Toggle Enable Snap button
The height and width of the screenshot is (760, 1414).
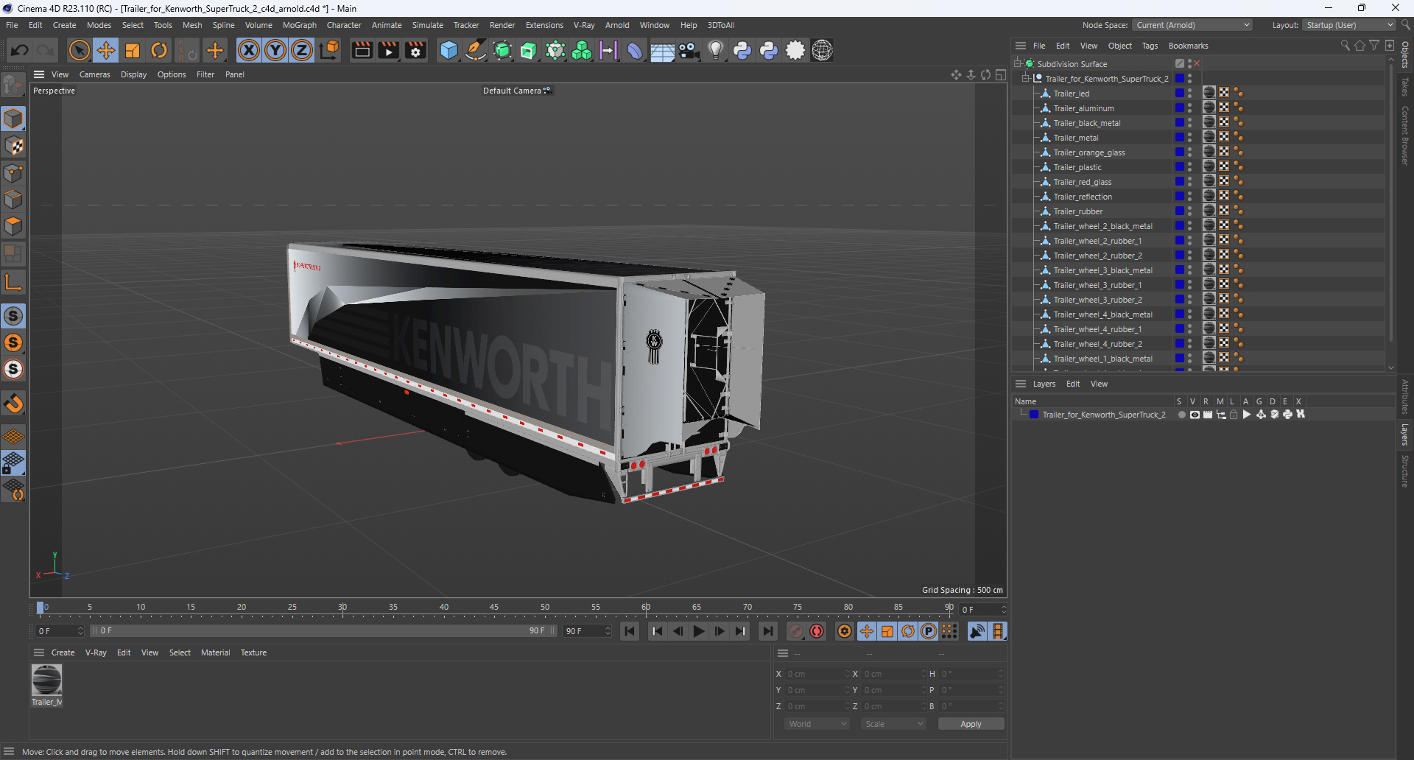13,316
